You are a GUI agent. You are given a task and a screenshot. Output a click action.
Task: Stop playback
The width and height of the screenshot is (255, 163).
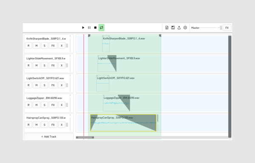(x=95, y=28)
